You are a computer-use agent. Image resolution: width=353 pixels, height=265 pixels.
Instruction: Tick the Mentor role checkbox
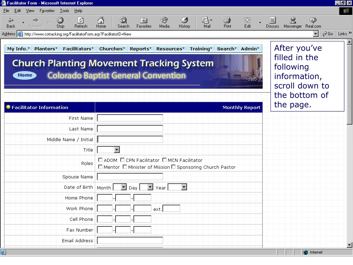point(100,167)
